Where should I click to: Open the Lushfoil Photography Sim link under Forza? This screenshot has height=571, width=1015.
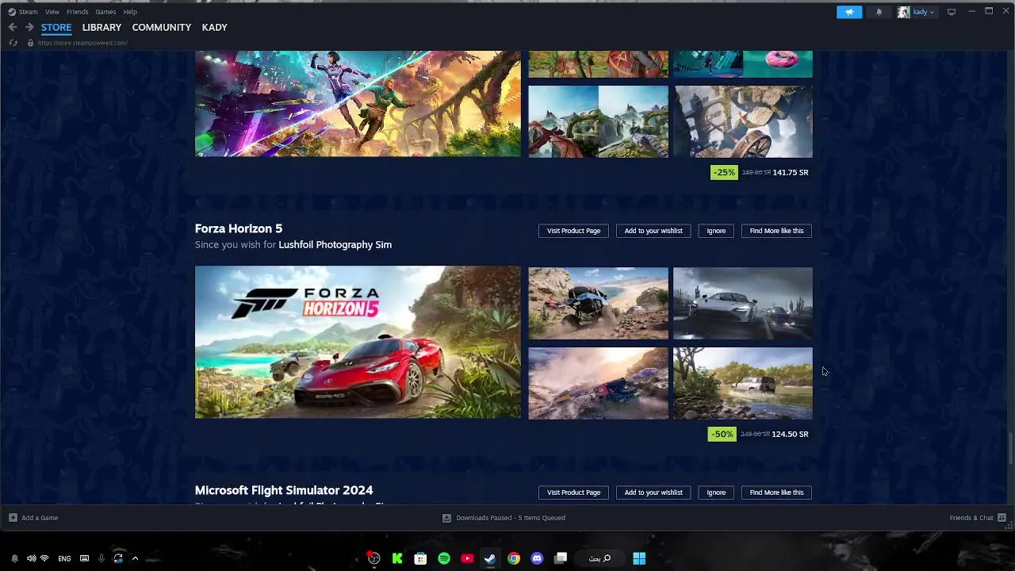pos(335,244)
